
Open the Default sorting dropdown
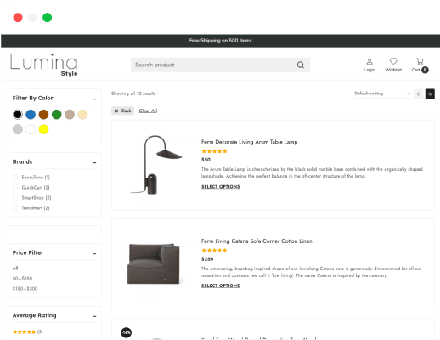(x=382, y=93)
